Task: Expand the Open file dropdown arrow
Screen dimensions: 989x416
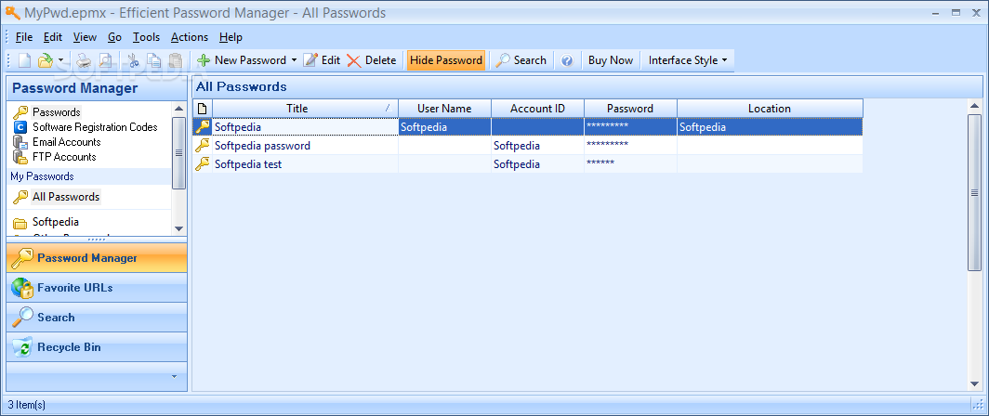Action: [x=60, y=60]
